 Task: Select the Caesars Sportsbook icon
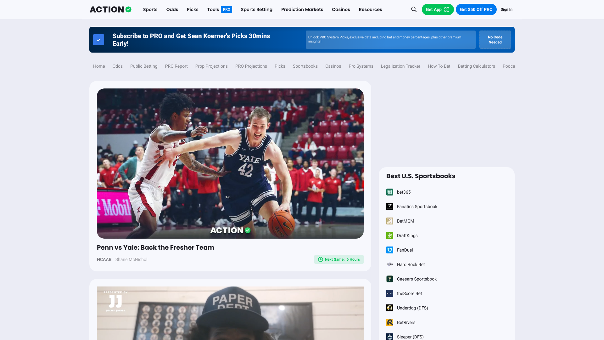point(390,279)
